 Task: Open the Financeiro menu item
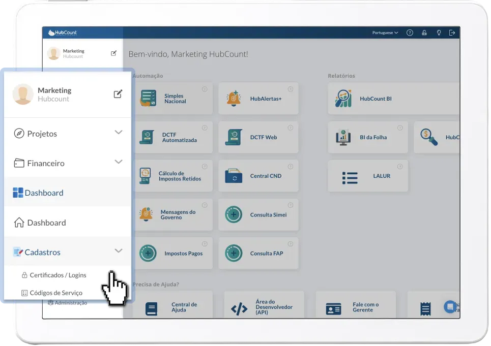click(x=67, y=163)
